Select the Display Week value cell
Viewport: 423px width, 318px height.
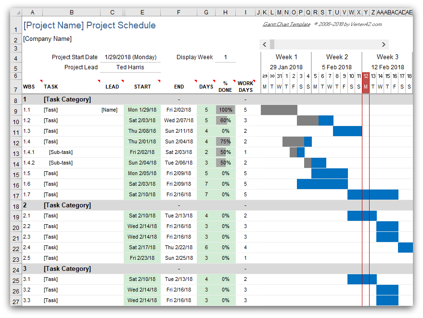coord(225,57)
